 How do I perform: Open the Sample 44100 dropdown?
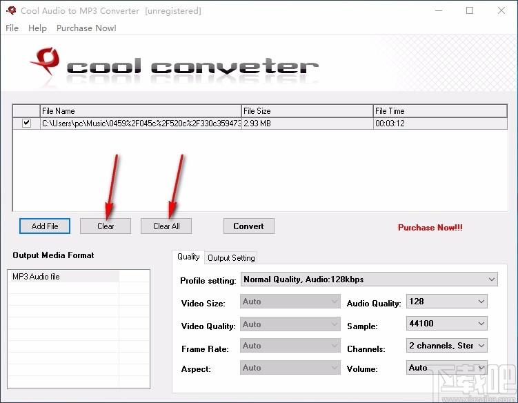click(447, 324)
